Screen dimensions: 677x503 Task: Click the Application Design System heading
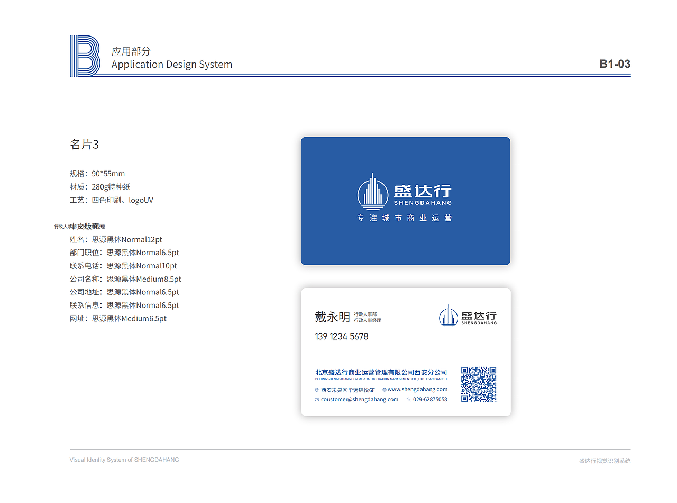coord(172,65)
